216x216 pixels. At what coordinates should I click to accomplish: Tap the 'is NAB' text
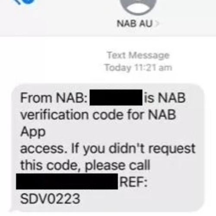[165, 98]
